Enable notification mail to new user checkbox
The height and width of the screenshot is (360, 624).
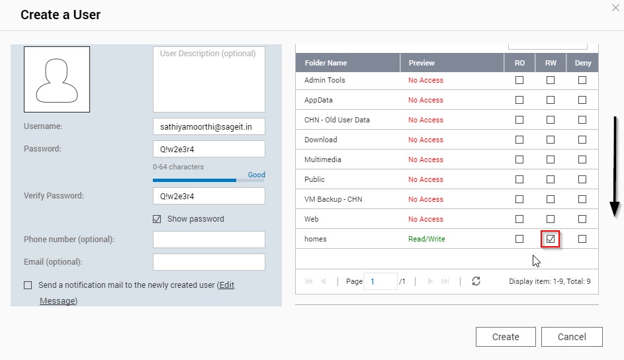coord(28,285)
